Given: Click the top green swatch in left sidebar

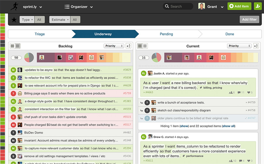Looking at the screenshot, I should (3, 15).
